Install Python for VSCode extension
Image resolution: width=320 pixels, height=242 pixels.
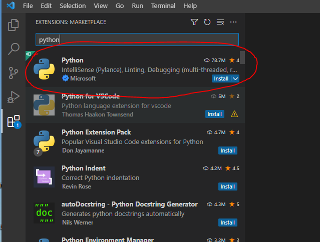point(215,114)
